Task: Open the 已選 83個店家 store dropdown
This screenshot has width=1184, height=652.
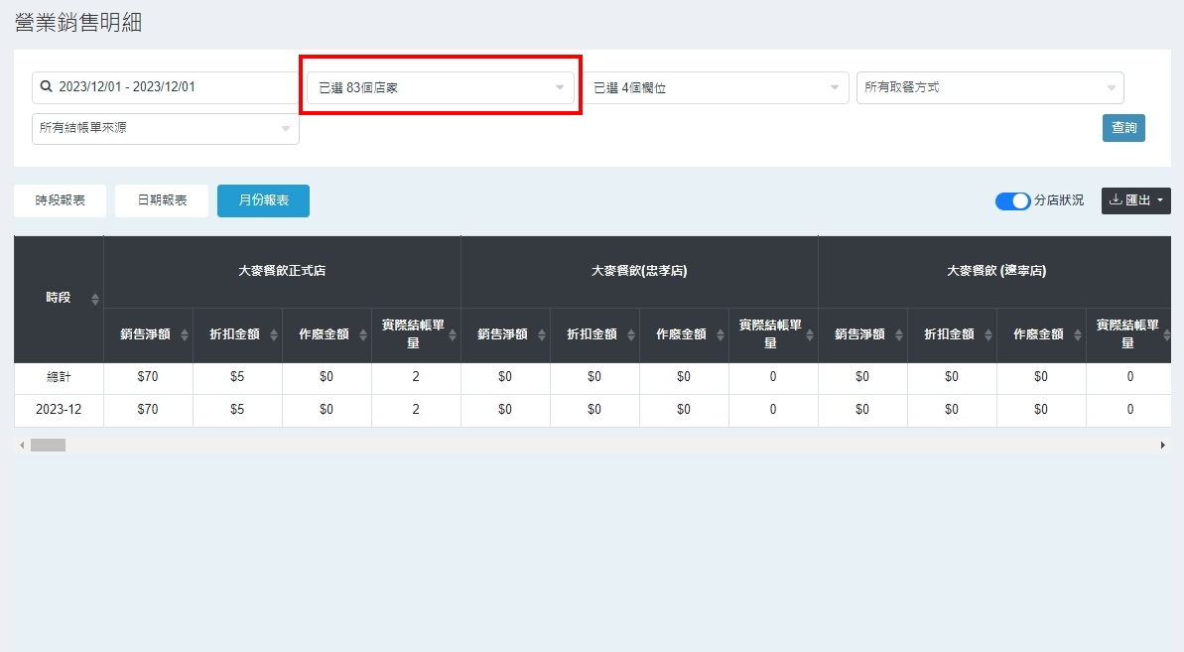Action: (440, 87)
